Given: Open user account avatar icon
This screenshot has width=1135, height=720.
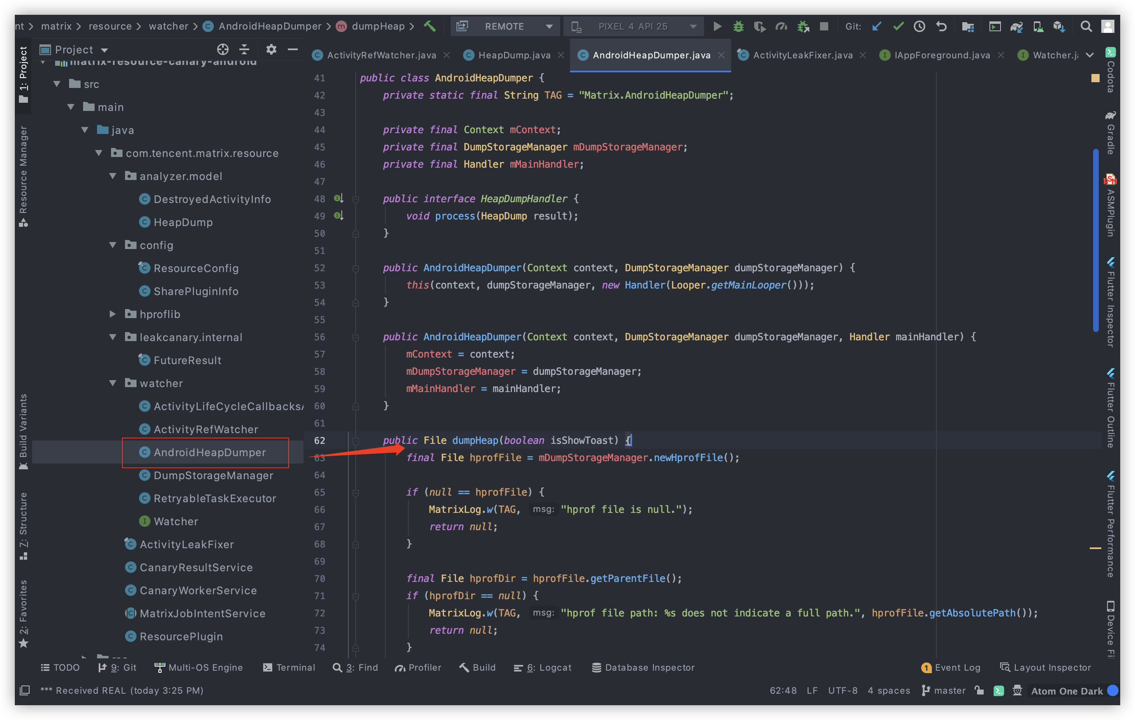Looking at the screenshot, I should [x=1108, y=26].
